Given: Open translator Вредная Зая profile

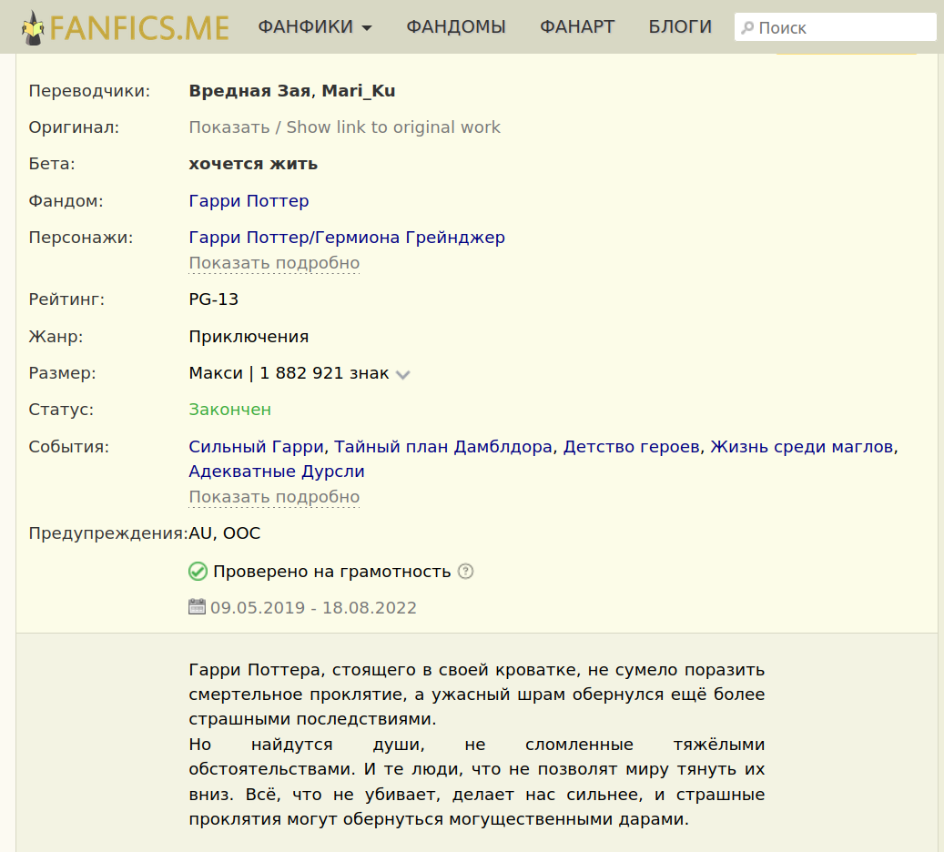Looking at the screenshot, I should tap(249, 91).
